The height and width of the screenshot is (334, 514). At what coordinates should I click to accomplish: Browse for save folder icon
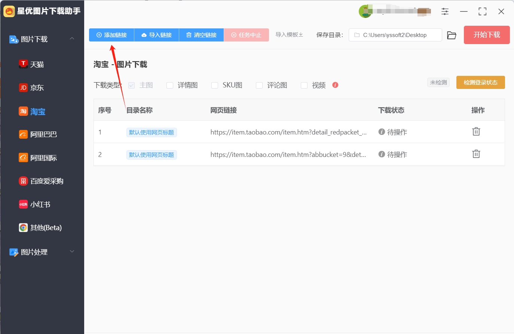pos(452,35)
